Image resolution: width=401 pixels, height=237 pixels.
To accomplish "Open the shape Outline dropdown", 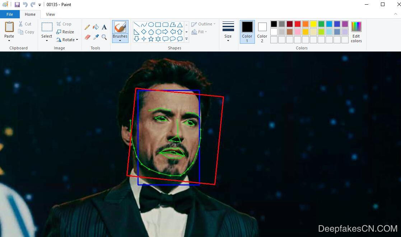I will coord(204,24).
